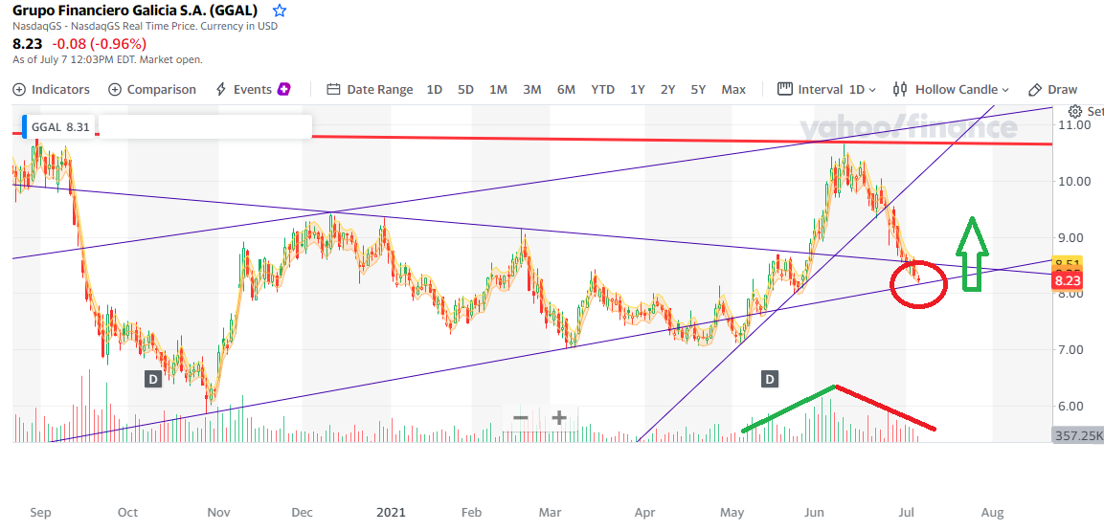Open the Indicators menu
Image resolution: width=1104 pixels, height=531 pixels.
(52, 89)
